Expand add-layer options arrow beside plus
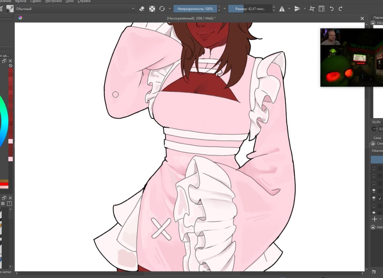The image size is (383, 278). tap(380, 219)
